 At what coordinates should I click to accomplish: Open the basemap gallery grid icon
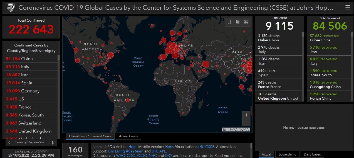[246, 22]
